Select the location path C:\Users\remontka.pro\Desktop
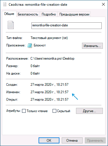 [x=52, y=59]
